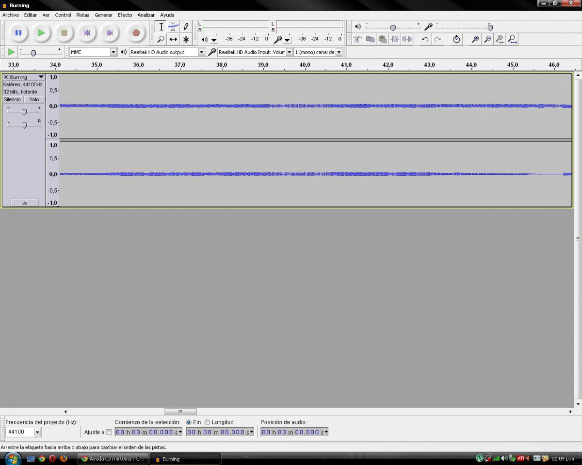This screenshot has height=465, width=582.
Task: Expand the Burning track name menu
Action: (41, 77)
